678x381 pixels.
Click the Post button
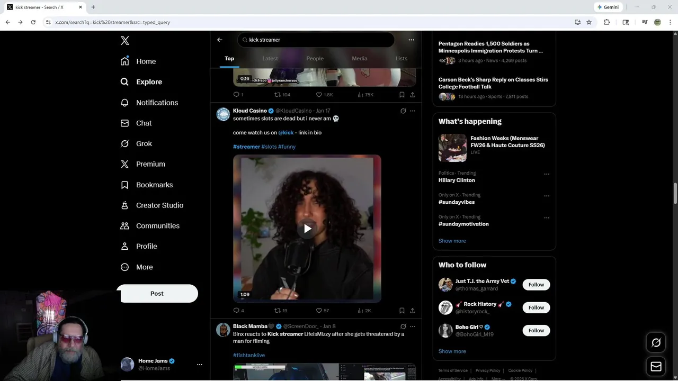(157, 294)
